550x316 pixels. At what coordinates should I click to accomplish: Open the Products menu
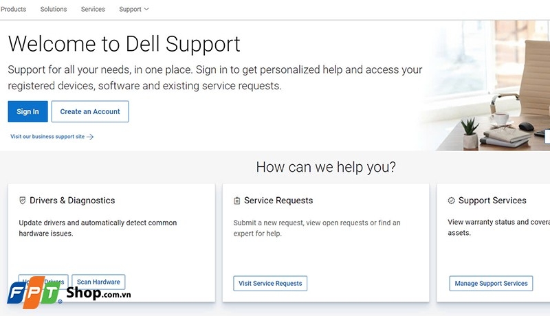[x=13, y=10]
